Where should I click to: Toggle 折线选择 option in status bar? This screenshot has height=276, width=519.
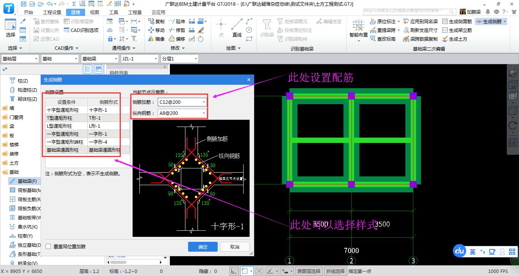[x=335, y=271]
